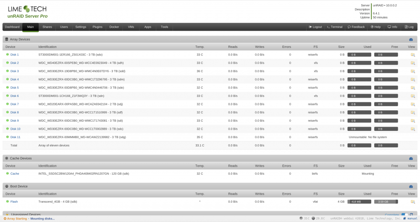Open system Info panel
Screen dimensions: 420x222
392,27
